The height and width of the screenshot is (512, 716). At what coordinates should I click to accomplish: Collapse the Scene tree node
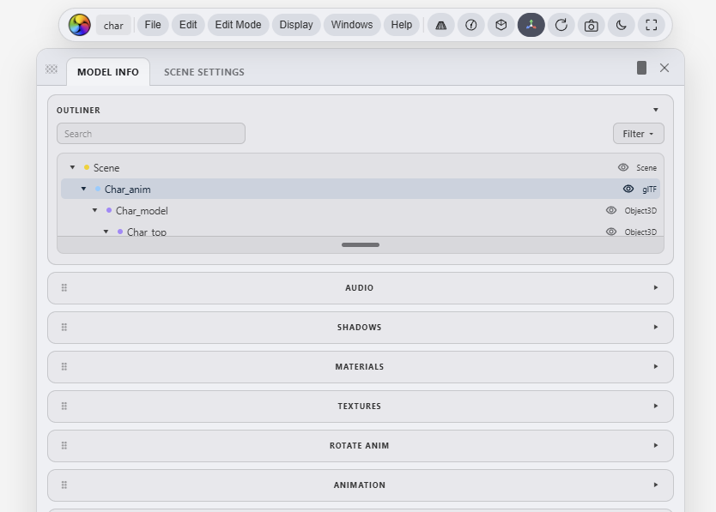73,167
